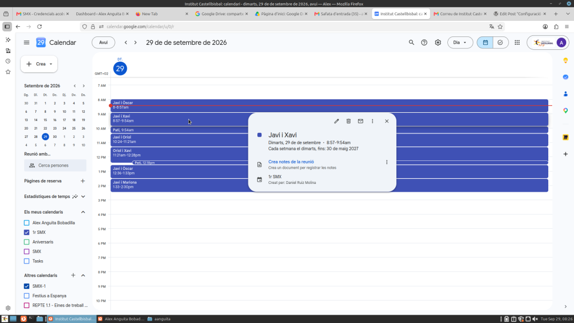
Task: Collapse the Els meus calendaris section
Action: tap(83, 212)
